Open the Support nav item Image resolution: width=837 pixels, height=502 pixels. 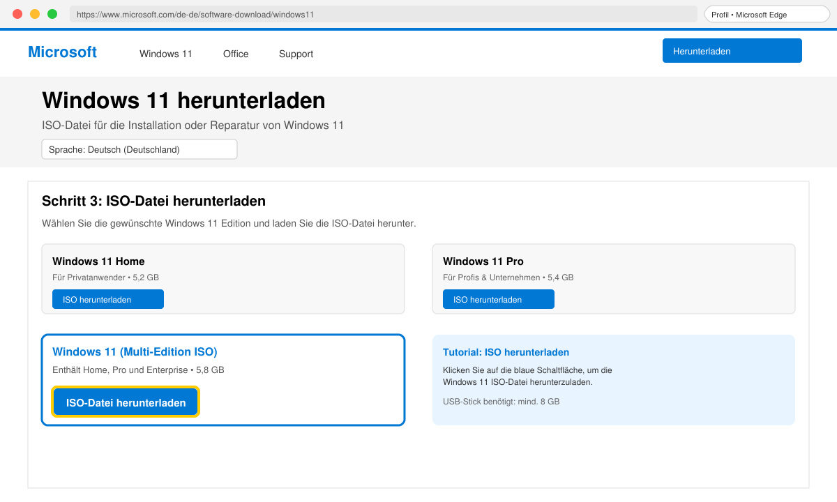click(296, 54)
